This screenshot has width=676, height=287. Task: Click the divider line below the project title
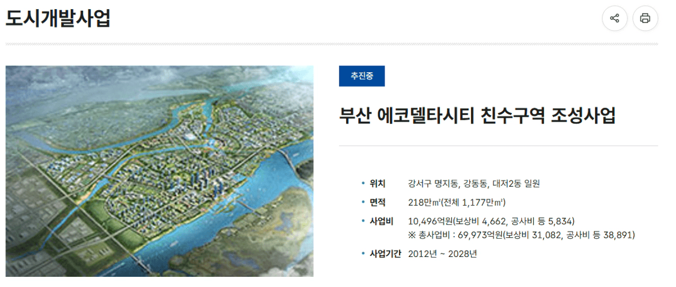click(x=498, y=146)
